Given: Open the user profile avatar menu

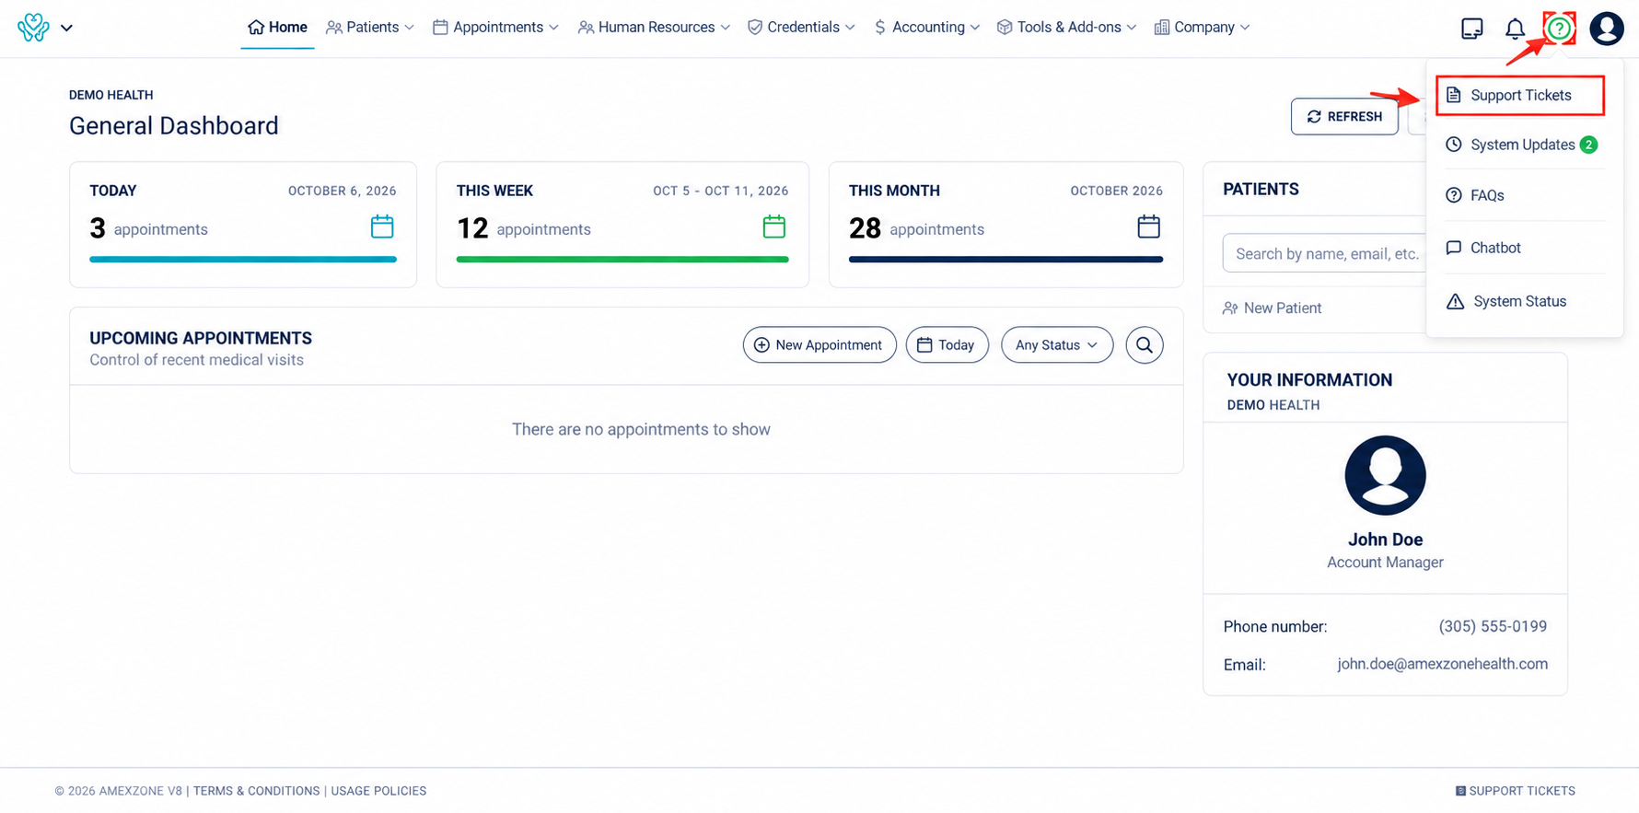Looking at the screenshot, I should pyautogui.click(x=1607, y=29).
